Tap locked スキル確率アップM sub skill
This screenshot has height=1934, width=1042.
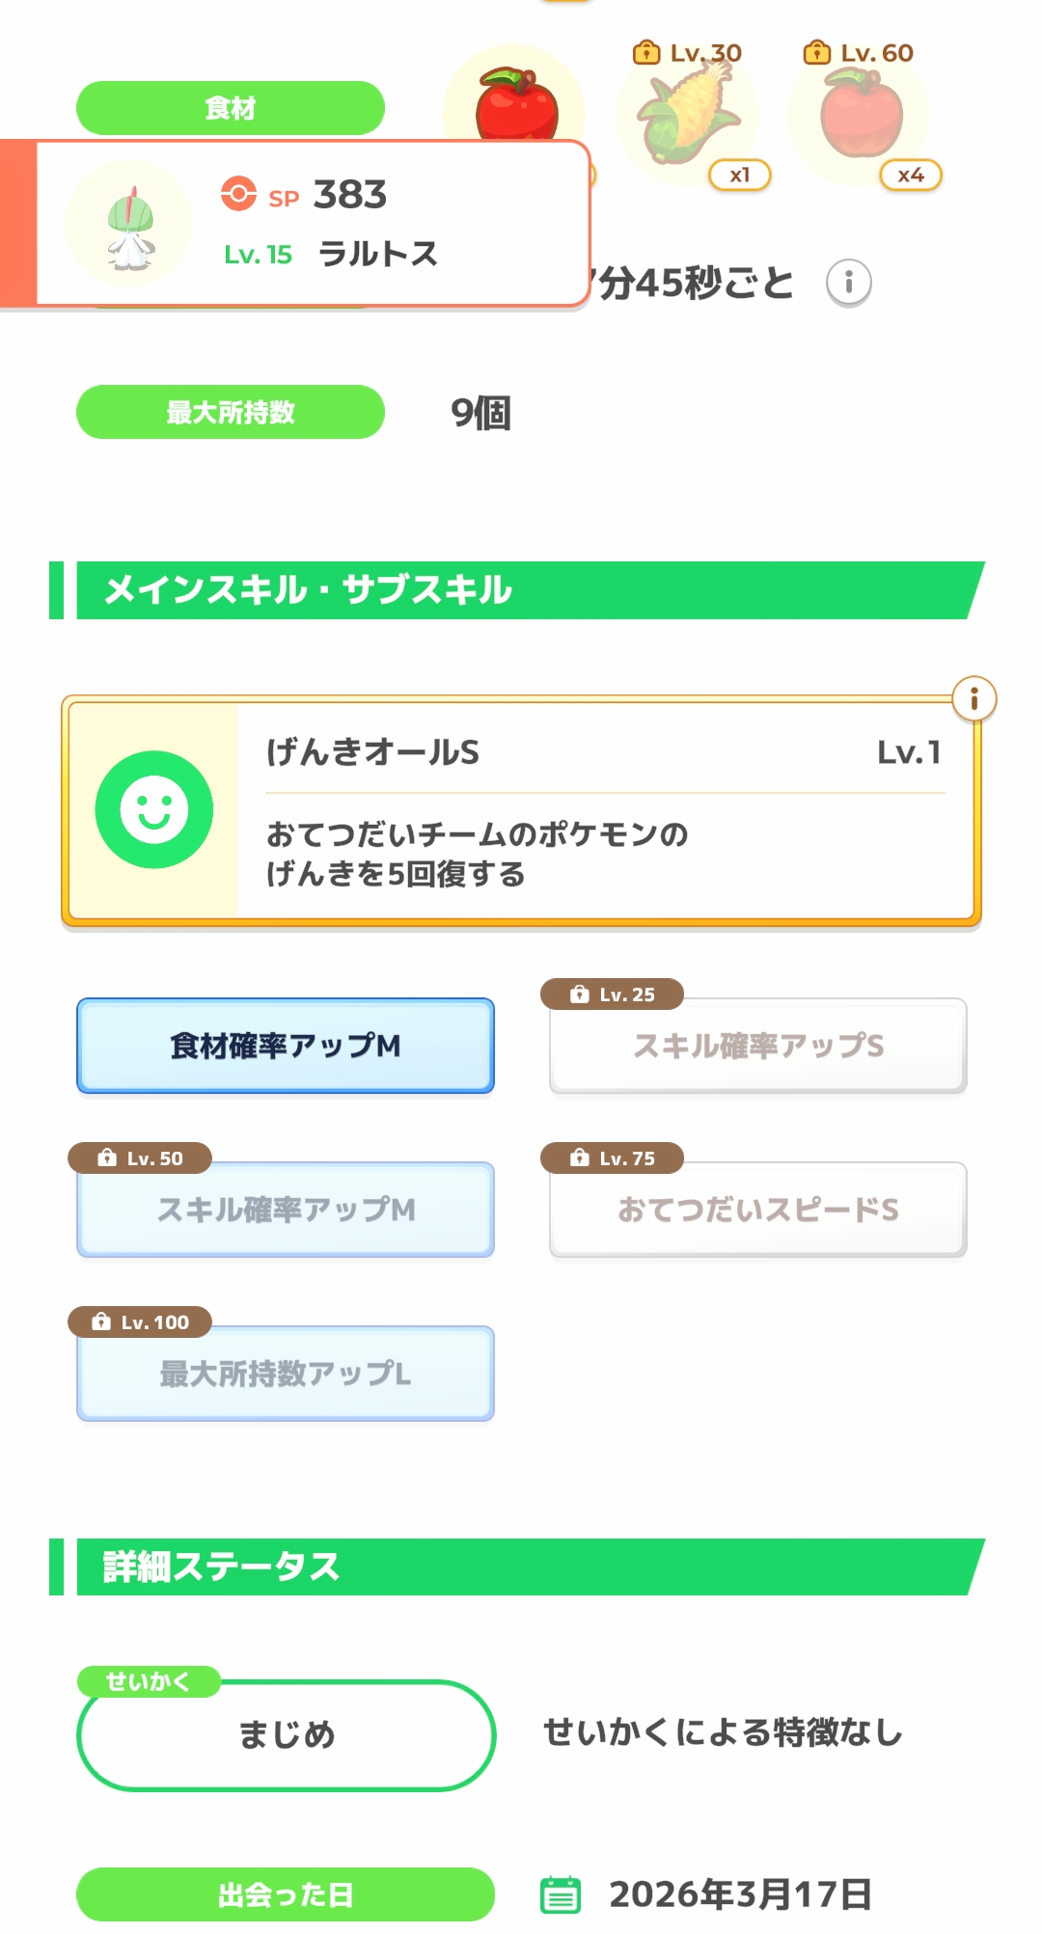(x=286, y=1210)
